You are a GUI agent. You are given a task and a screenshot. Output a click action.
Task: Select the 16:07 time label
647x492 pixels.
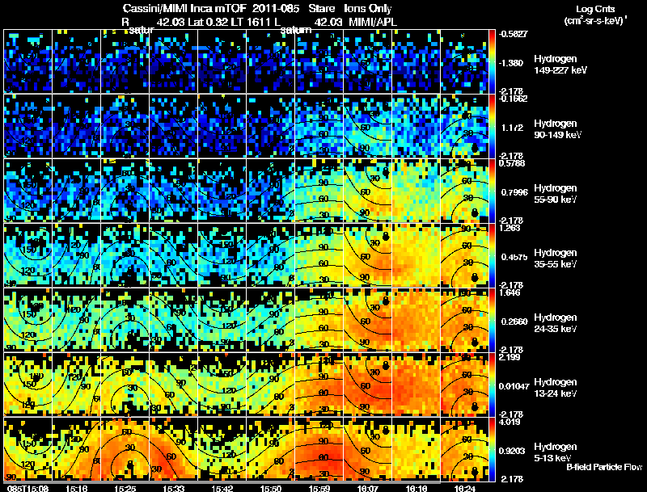coord(368,488)
